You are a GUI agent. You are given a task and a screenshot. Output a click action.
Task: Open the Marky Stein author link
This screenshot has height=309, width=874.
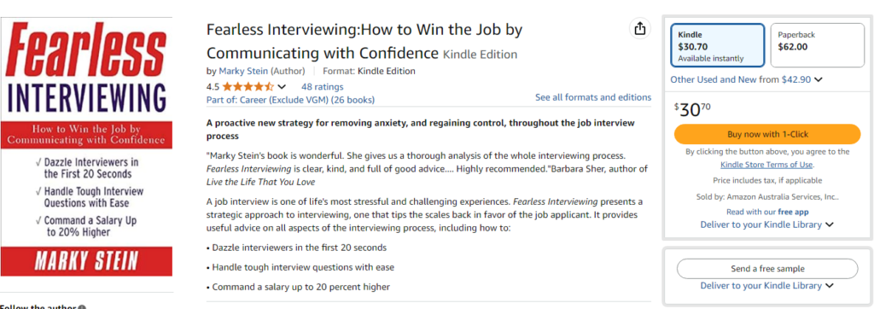coord(243,71)
